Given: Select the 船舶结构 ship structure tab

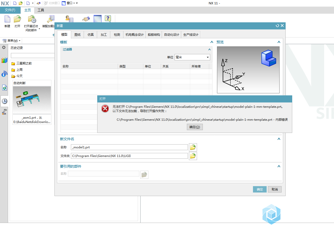Looking at the screenshot, I should pos(154,35).
